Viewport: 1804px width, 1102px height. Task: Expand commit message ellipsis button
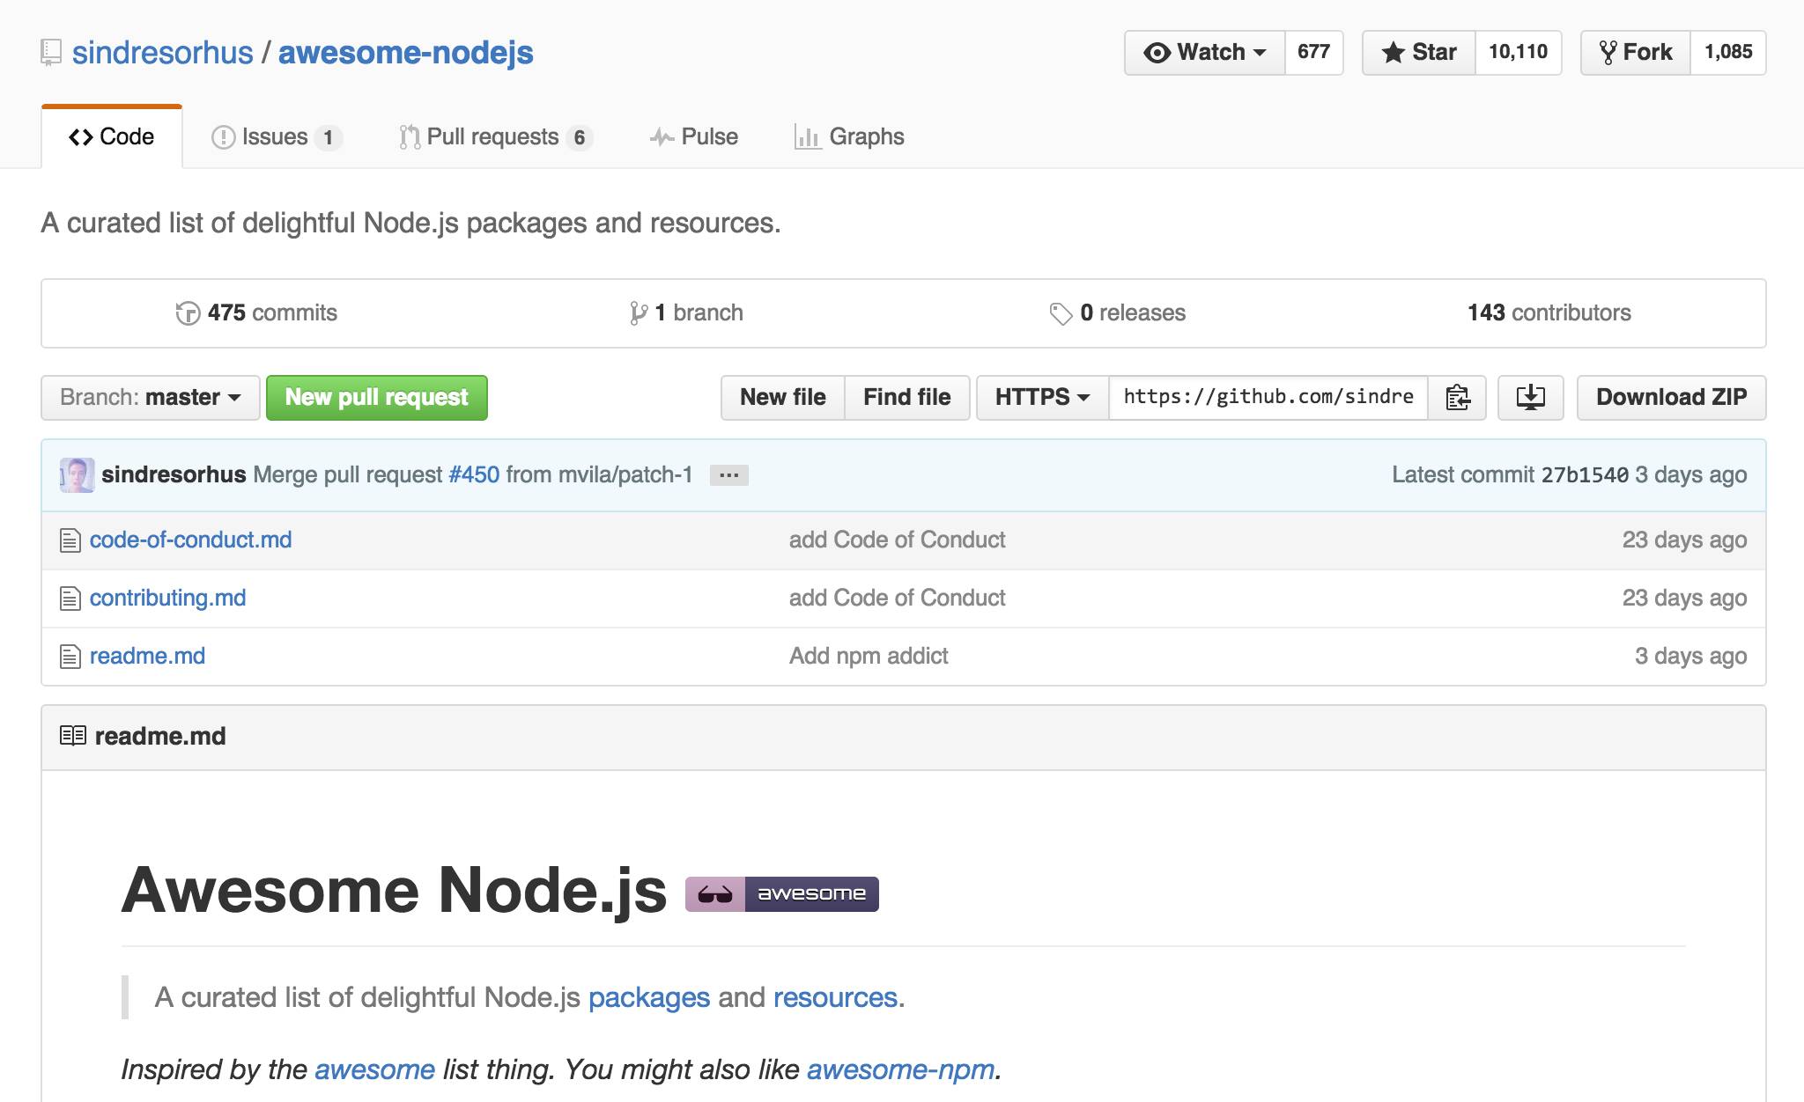[728, 475]
